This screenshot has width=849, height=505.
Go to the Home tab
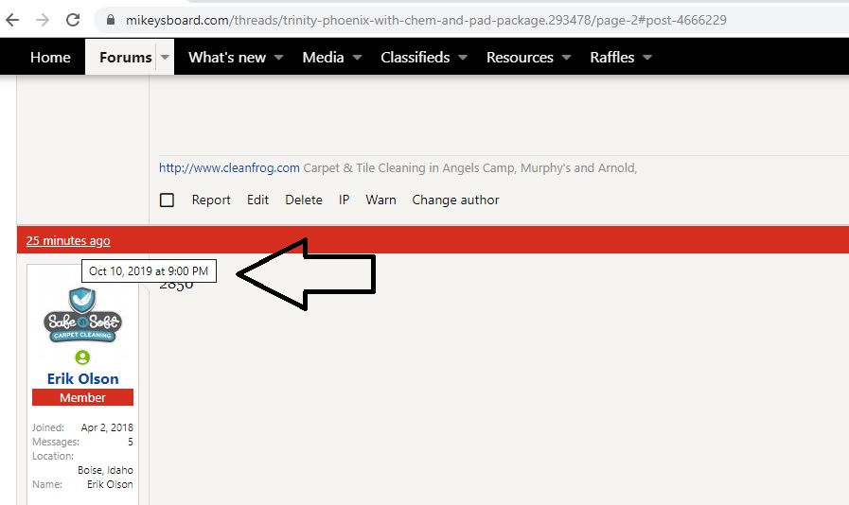(x=50, y=58)
